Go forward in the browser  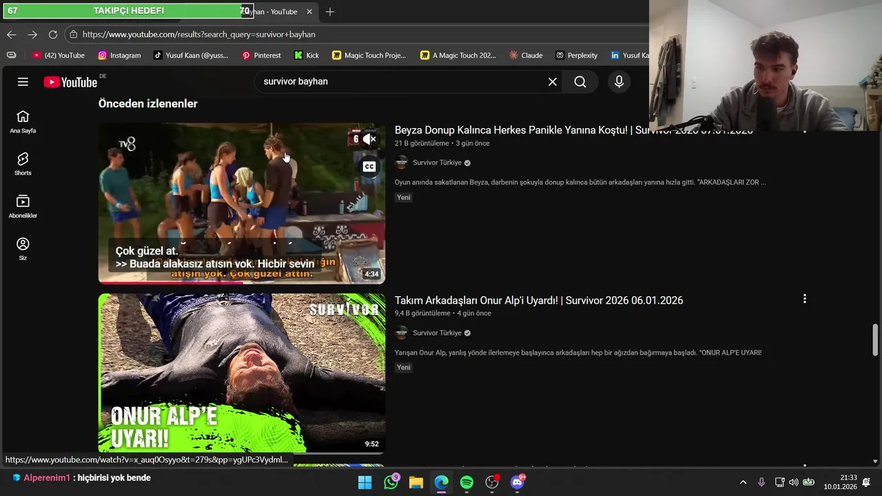32,34
